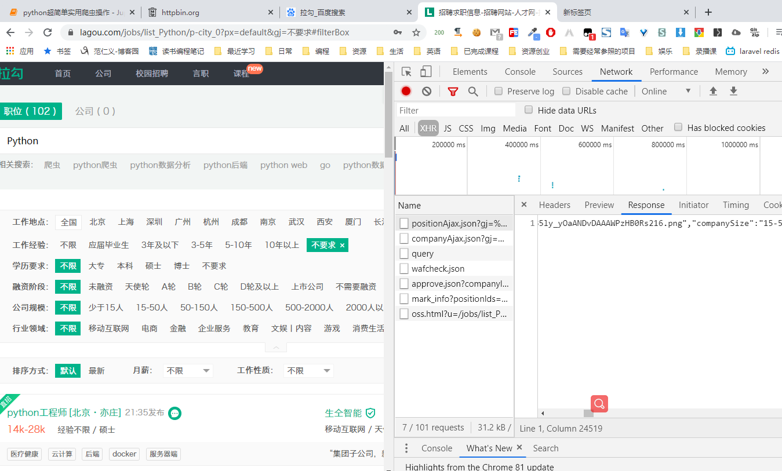Switch to the Console panel tab
The width and height of the screenshot is (782, 471).
point(520,72)
